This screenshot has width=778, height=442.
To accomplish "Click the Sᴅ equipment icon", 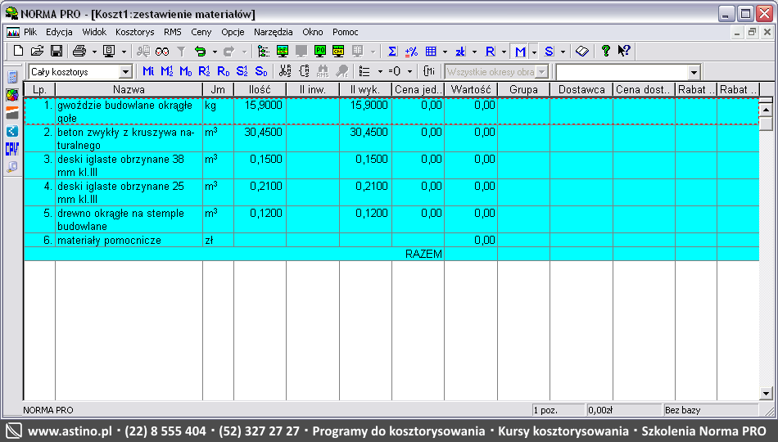I will pyautogui.click(x=261, y=71).
